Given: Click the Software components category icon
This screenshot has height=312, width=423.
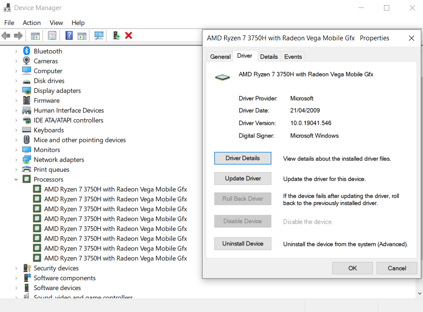Looking at the screenshot, I should [27, 277].
